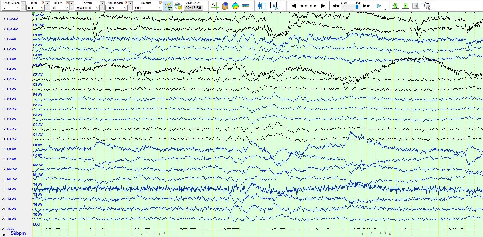Switch to the next Pattern with the down arrow

(x=102, y=8)
